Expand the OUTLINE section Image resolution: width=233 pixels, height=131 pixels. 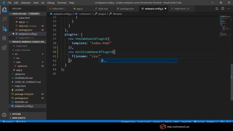(x=28, y=114)
